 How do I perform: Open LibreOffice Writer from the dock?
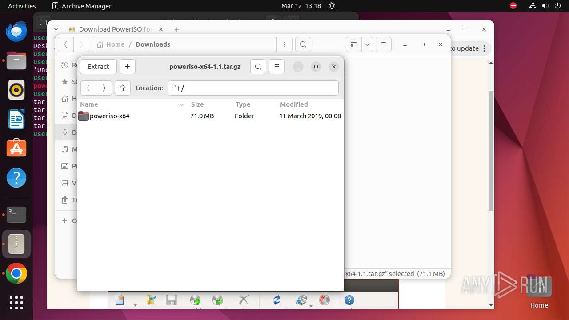(16, 119)
